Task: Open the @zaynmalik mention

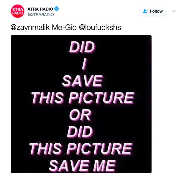Action: pos(30,28)
